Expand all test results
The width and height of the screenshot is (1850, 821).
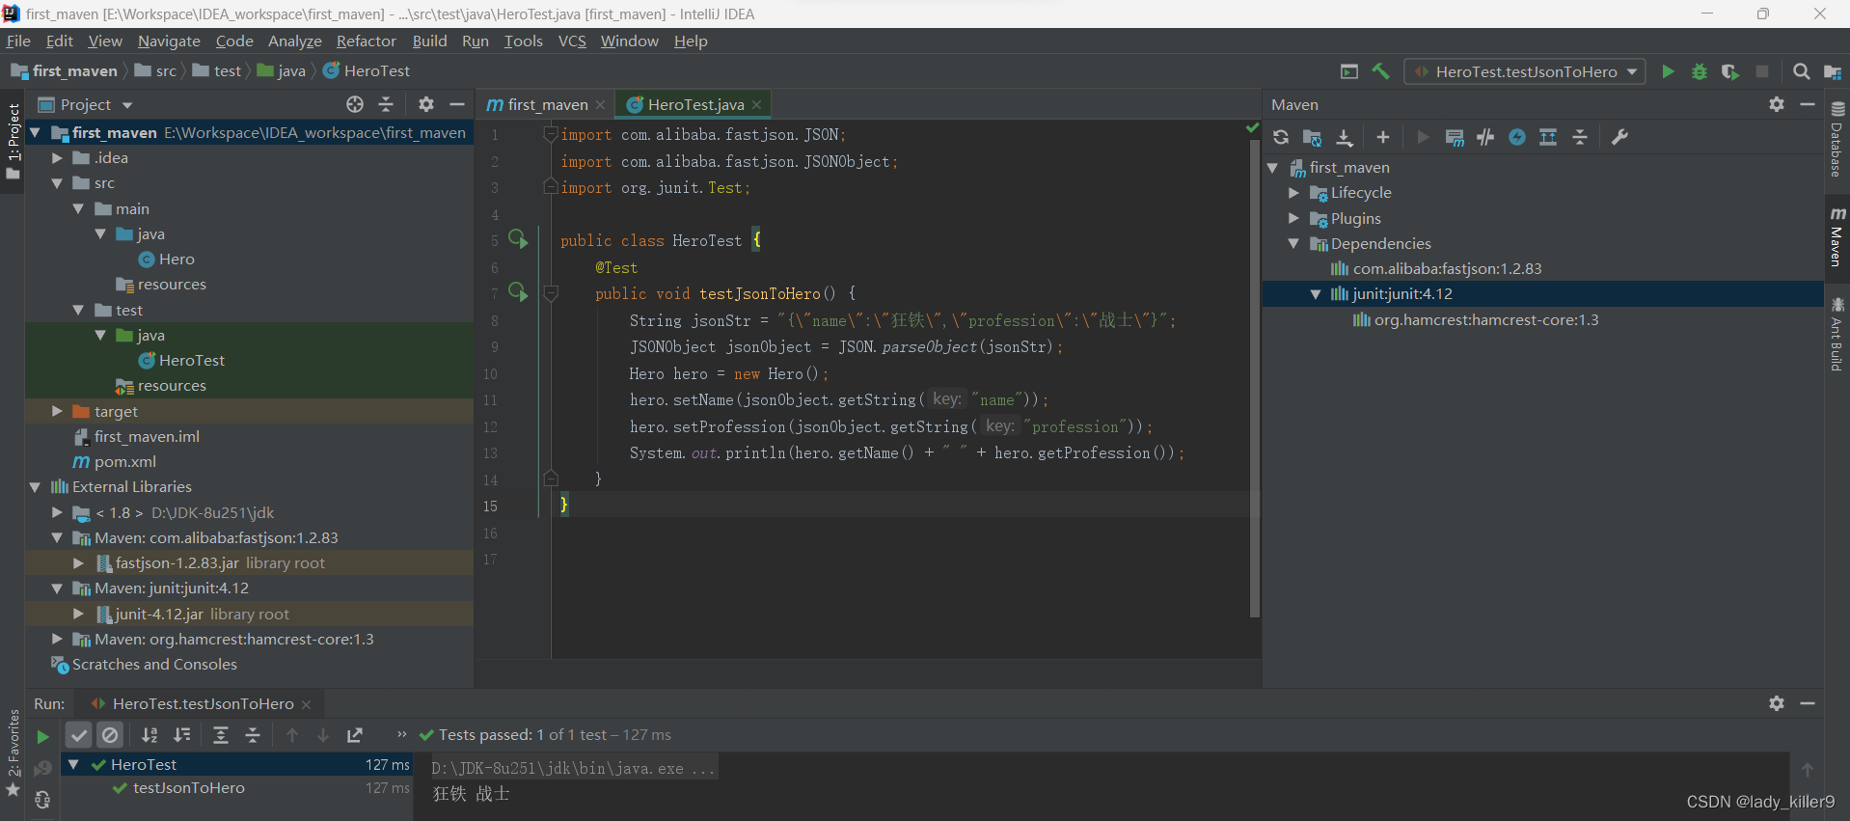tap(221, 735)
